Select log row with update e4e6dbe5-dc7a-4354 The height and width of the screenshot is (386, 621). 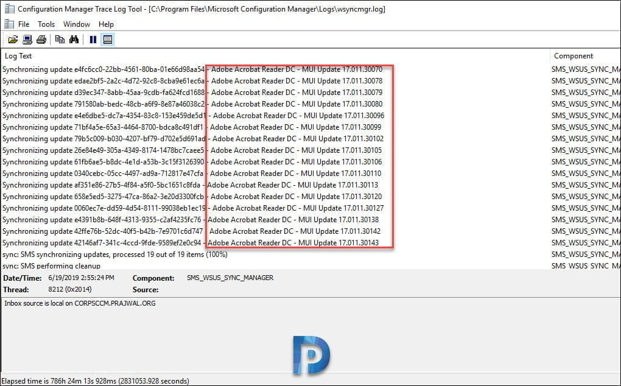(310, 116)
